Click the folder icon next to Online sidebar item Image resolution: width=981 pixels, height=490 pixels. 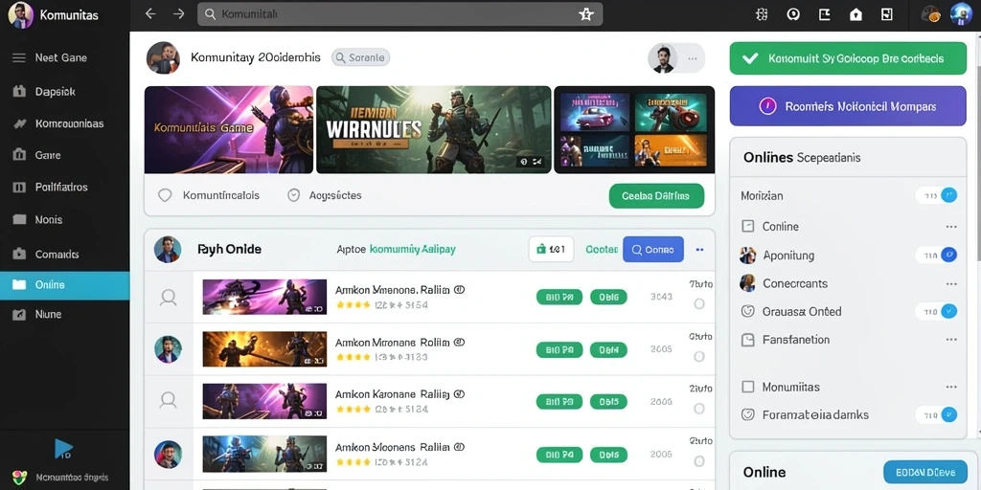point(19,284)
